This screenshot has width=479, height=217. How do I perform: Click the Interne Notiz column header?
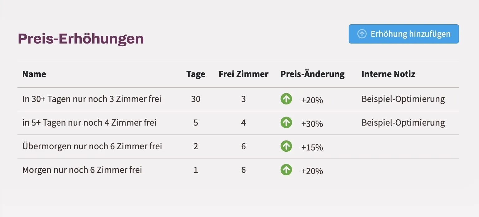(x=388, y=74)
